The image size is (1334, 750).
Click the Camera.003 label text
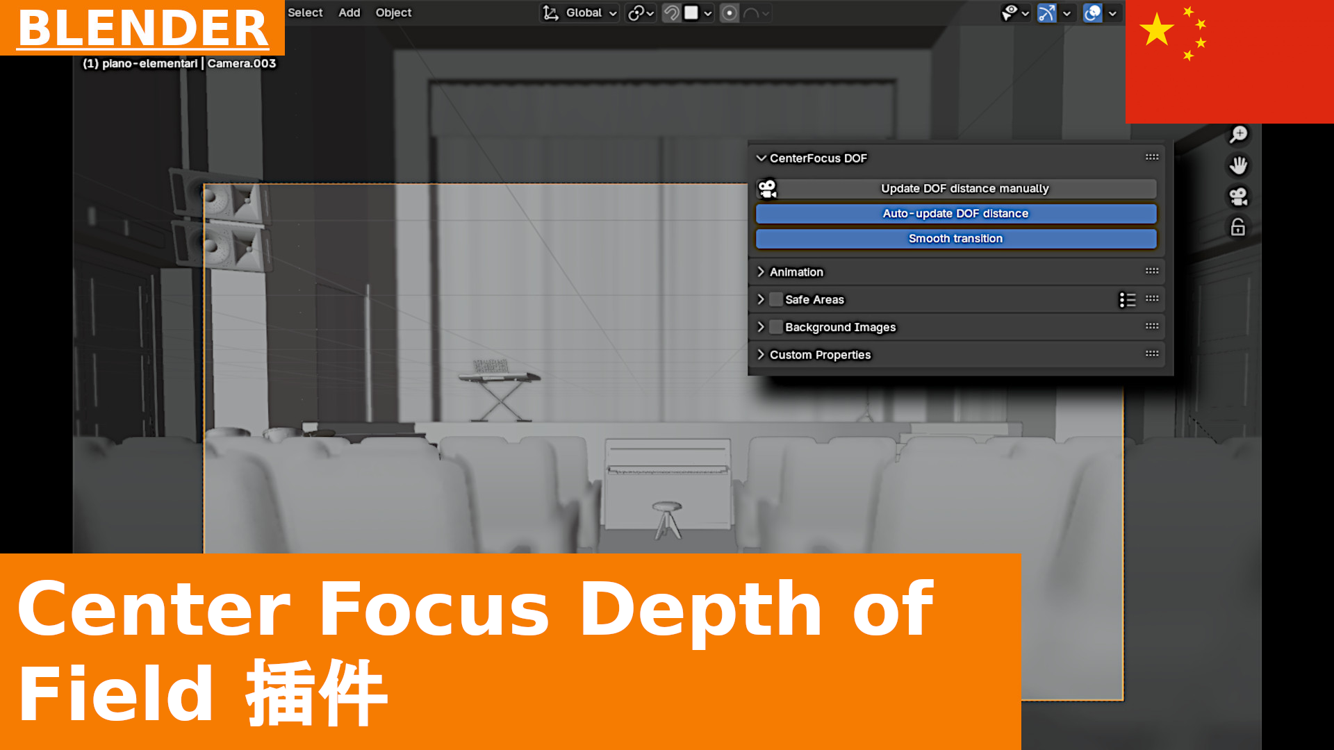(242, 63)
